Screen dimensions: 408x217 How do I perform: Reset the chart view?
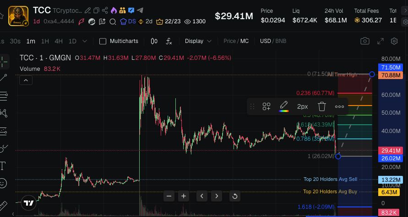point(235,196)
